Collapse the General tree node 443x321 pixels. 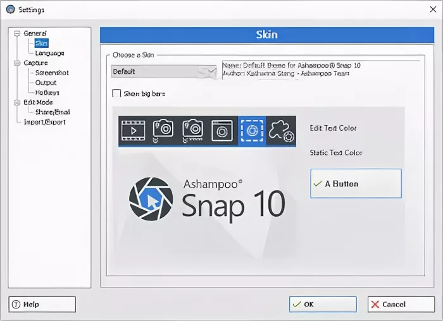(17, 33)
